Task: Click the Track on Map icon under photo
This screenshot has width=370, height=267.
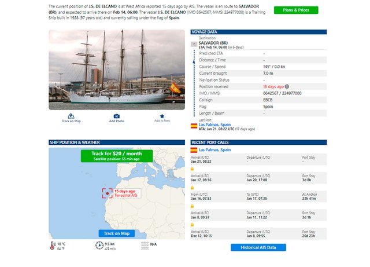Action: pos(71,116)
